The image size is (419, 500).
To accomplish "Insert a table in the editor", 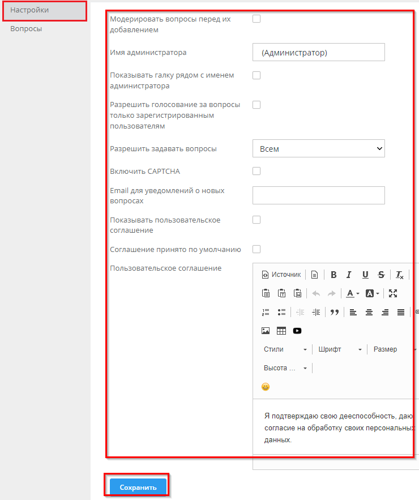I will (281, 331).
